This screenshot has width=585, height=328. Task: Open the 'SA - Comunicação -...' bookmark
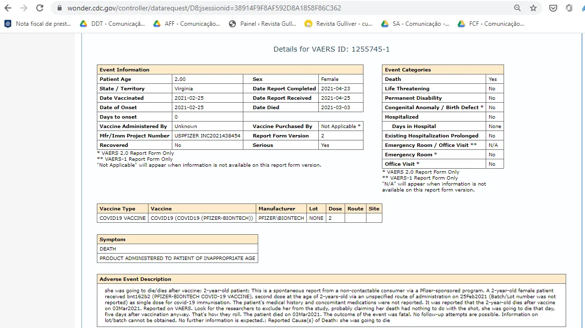point(415,23)
